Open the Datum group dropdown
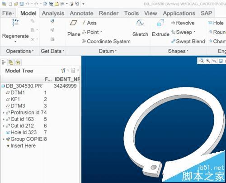Image resolution: width=226 pixels, height=183 pixels. (108, 51)
